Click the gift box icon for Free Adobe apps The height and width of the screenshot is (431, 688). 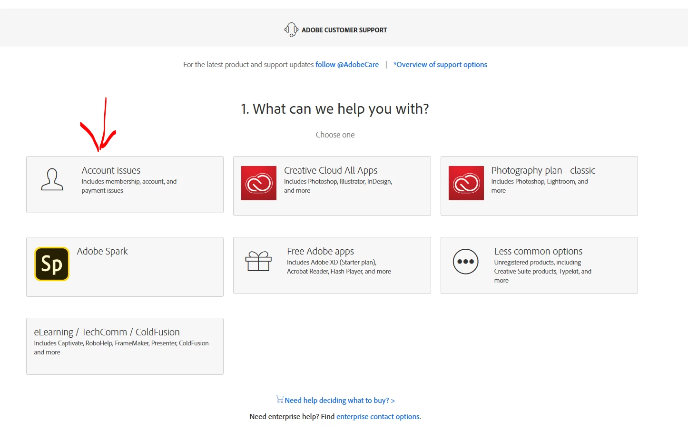click(258, 261)
